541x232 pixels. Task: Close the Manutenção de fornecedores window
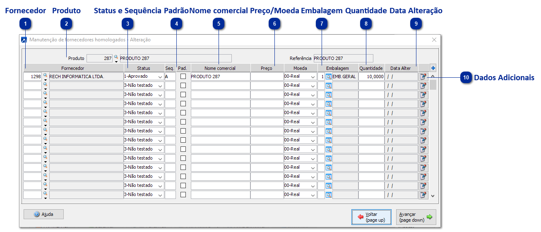[434, 40]
